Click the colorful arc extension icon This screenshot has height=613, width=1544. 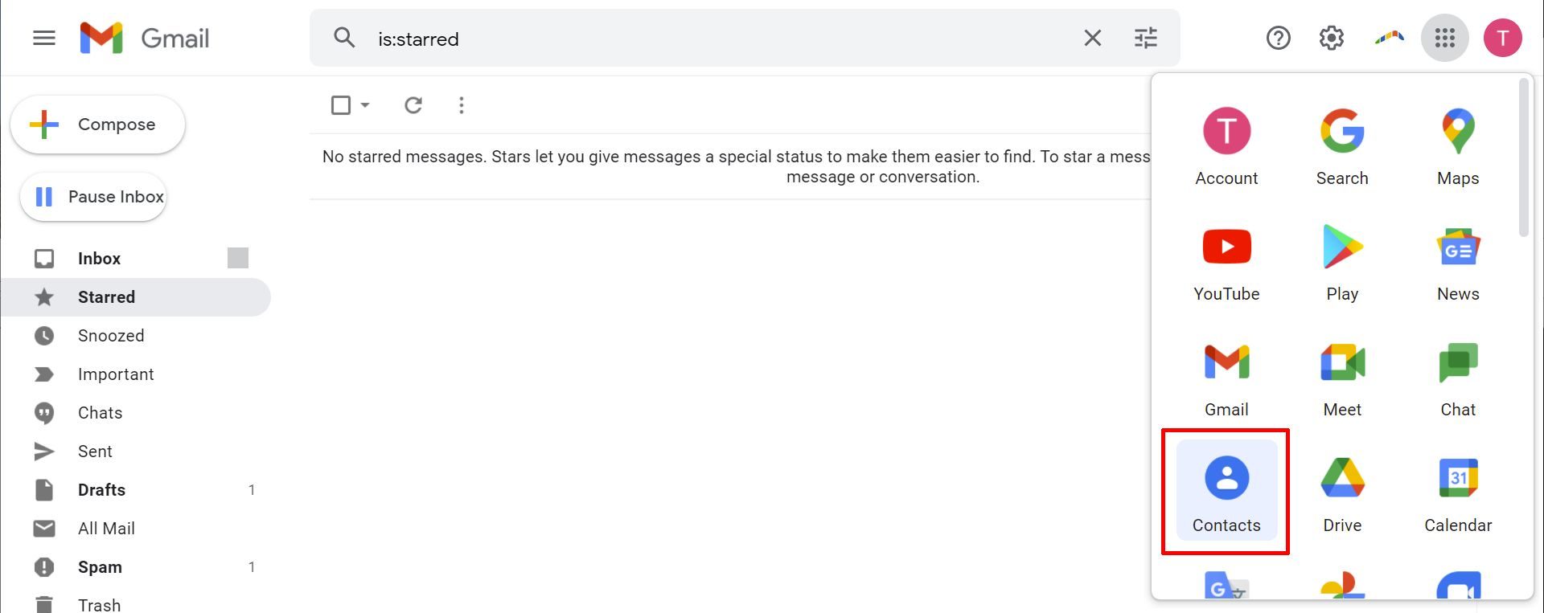coord(1390,37)
